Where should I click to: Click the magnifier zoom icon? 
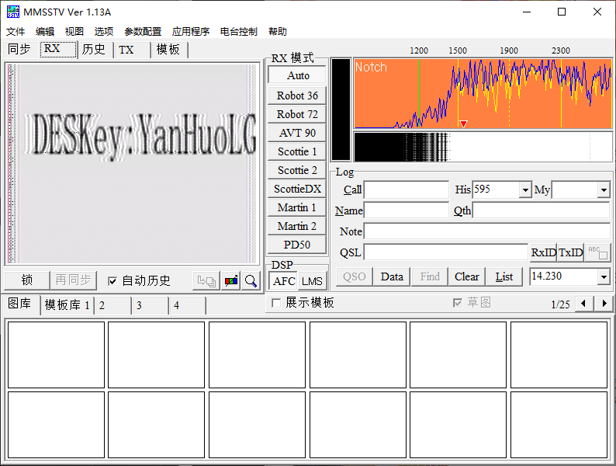pyautogui.click(x=251, y=281)
